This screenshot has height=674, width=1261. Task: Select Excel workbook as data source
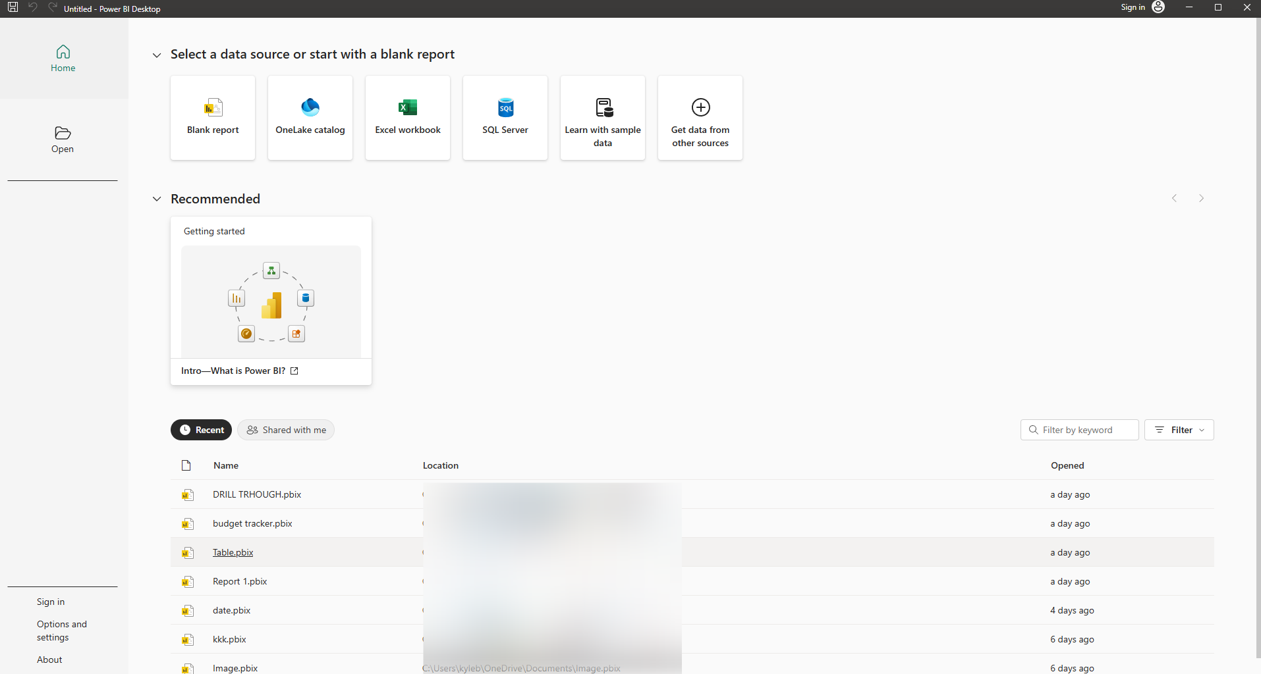coord(408,118)
